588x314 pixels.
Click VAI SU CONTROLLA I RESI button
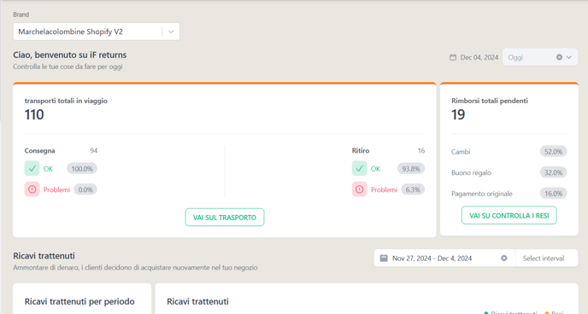[x=509, y=216]
